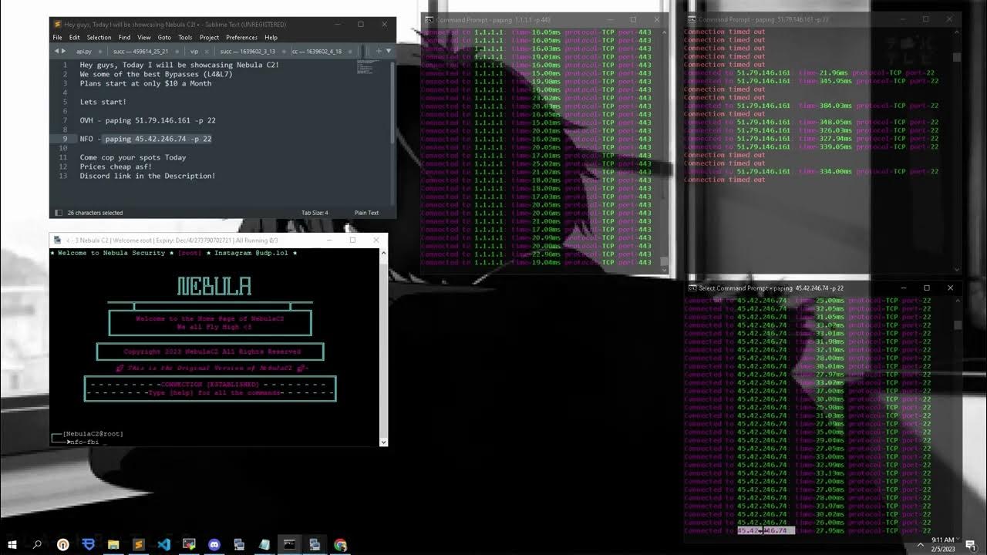Click the Sublime Text title bar logo

pyautogui.click(x=57, y=25)
